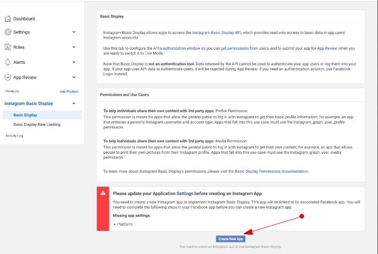Image resolution: width=378 pixels, height=254 pixels.
Task: Open the Activity Log
Action: (14, 136)
